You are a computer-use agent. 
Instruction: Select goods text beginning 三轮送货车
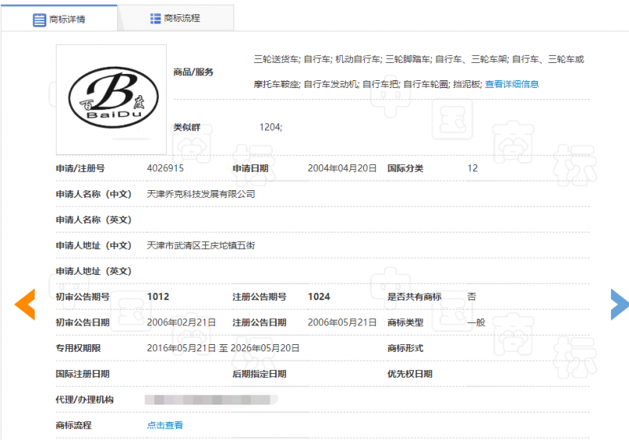coord(419,59)
